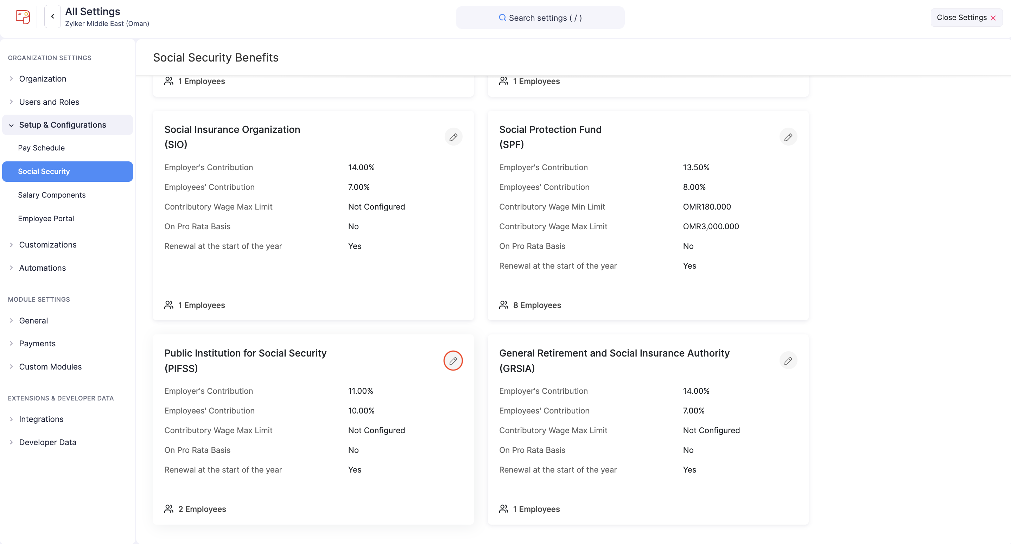Click the Zoho Payroll logo icon

point(23,17)
